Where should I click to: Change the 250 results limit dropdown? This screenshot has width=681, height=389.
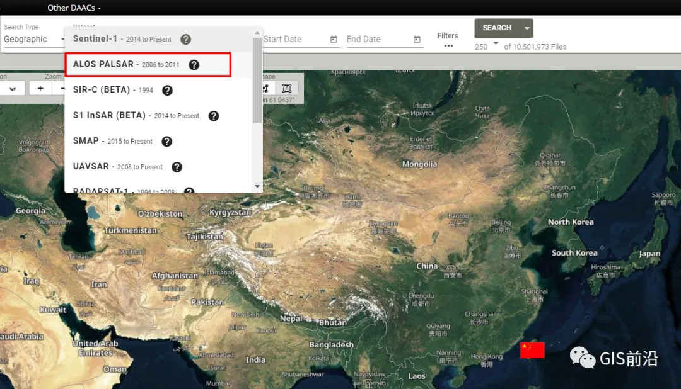click(486, 46)
